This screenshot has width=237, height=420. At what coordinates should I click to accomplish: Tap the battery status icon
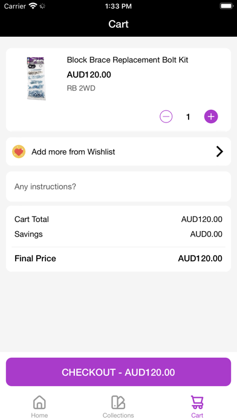227,6
